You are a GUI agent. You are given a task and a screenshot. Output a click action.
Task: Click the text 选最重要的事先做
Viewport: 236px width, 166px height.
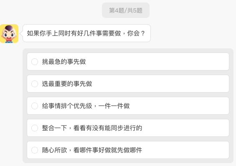pos(67,84)
